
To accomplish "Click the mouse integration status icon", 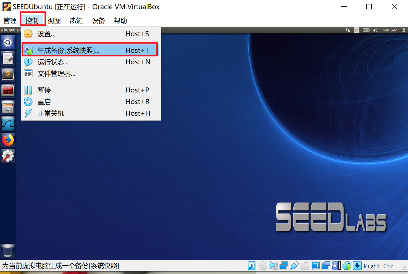I will pos(347,266).
